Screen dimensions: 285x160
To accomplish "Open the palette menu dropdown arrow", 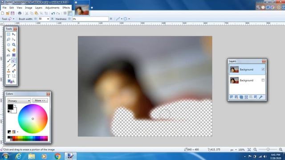I will tap(18, 132).
